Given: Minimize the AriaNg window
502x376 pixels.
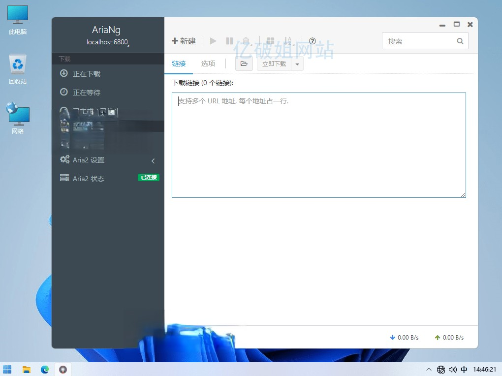Looking at the screenshot, I should click(442, 25).
